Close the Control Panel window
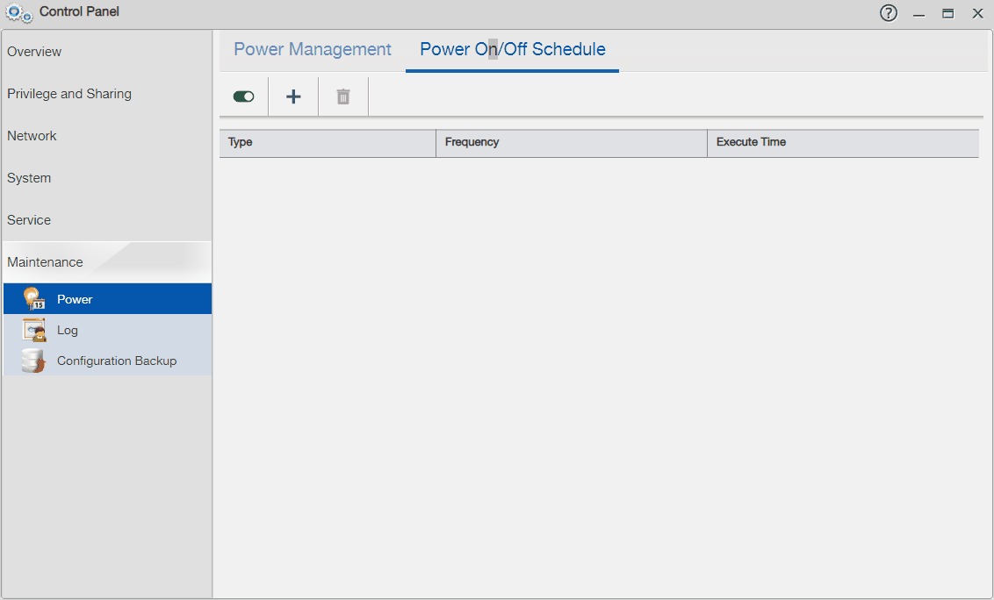994x600 pixels. tap(977, 13)
